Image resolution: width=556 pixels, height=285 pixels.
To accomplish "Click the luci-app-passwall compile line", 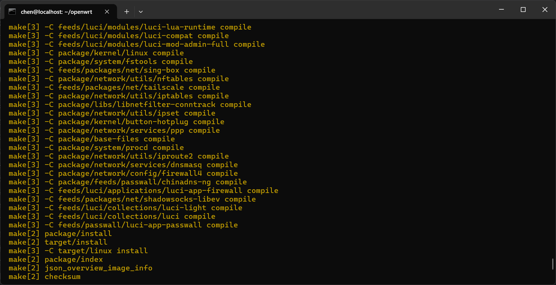I will tap(123, 225).
